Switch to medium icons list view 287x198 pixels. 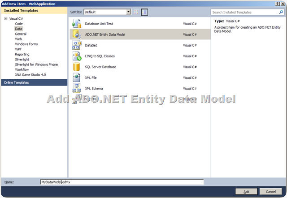click(x=144, y=12)
